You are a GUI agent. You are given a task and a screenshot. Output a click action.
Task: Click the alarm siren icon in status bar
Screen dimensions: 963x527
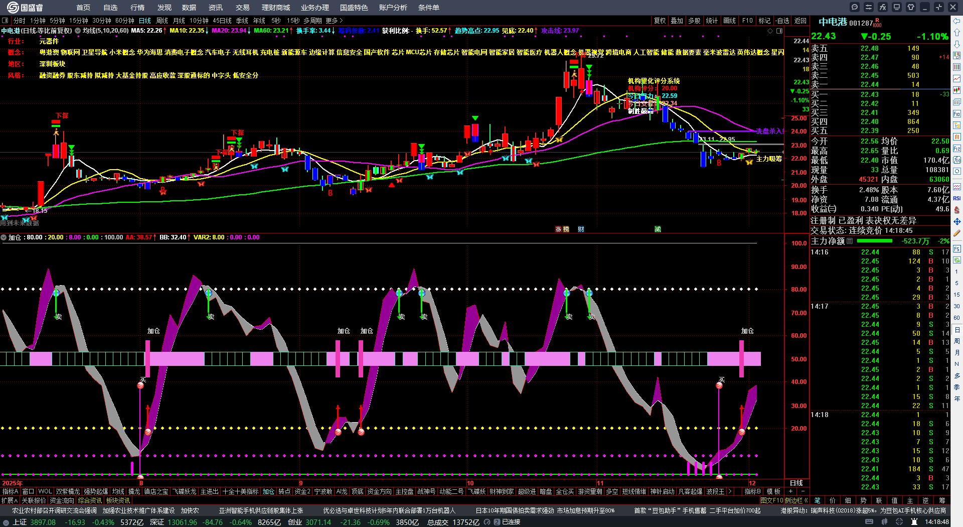pos(914,522)
